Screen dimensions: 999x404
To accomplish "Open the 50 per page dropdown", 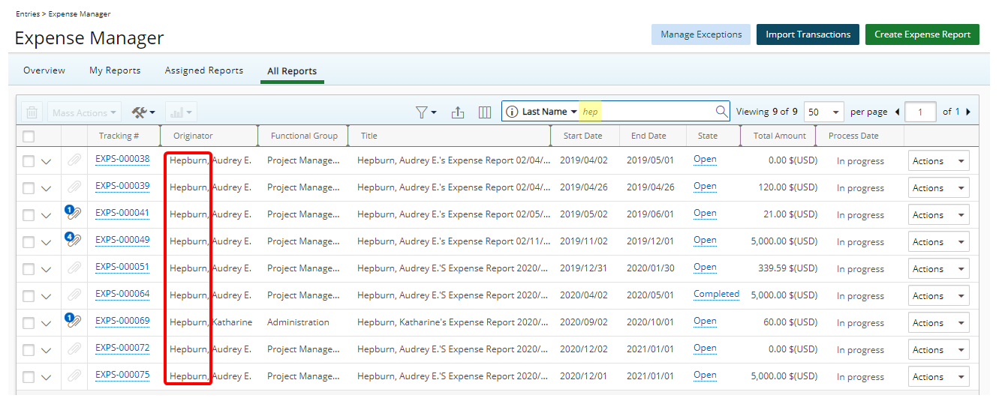I will click(823, 112).
